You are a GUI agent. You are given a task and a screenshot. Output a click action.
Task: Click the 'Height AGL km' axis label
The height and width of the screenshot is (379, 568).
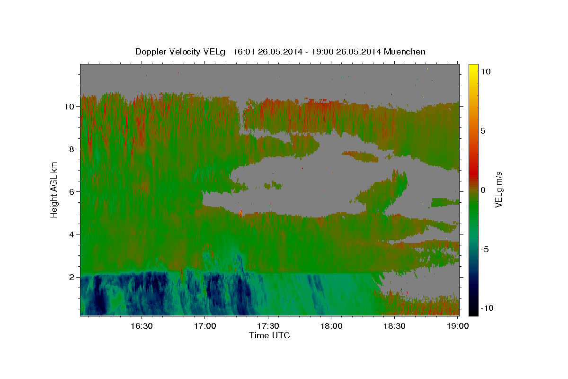pos(54,189)
